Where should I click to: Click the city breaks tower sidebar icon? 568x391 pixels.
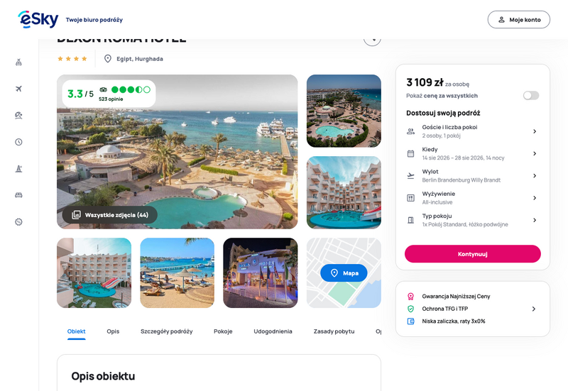tap(19, 169)
